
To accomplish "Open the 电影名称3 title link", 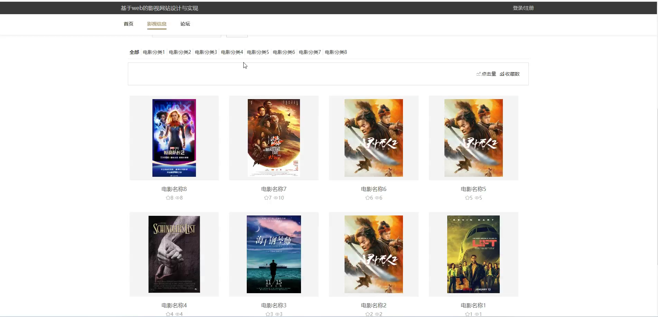I will (x=274, y=305).
